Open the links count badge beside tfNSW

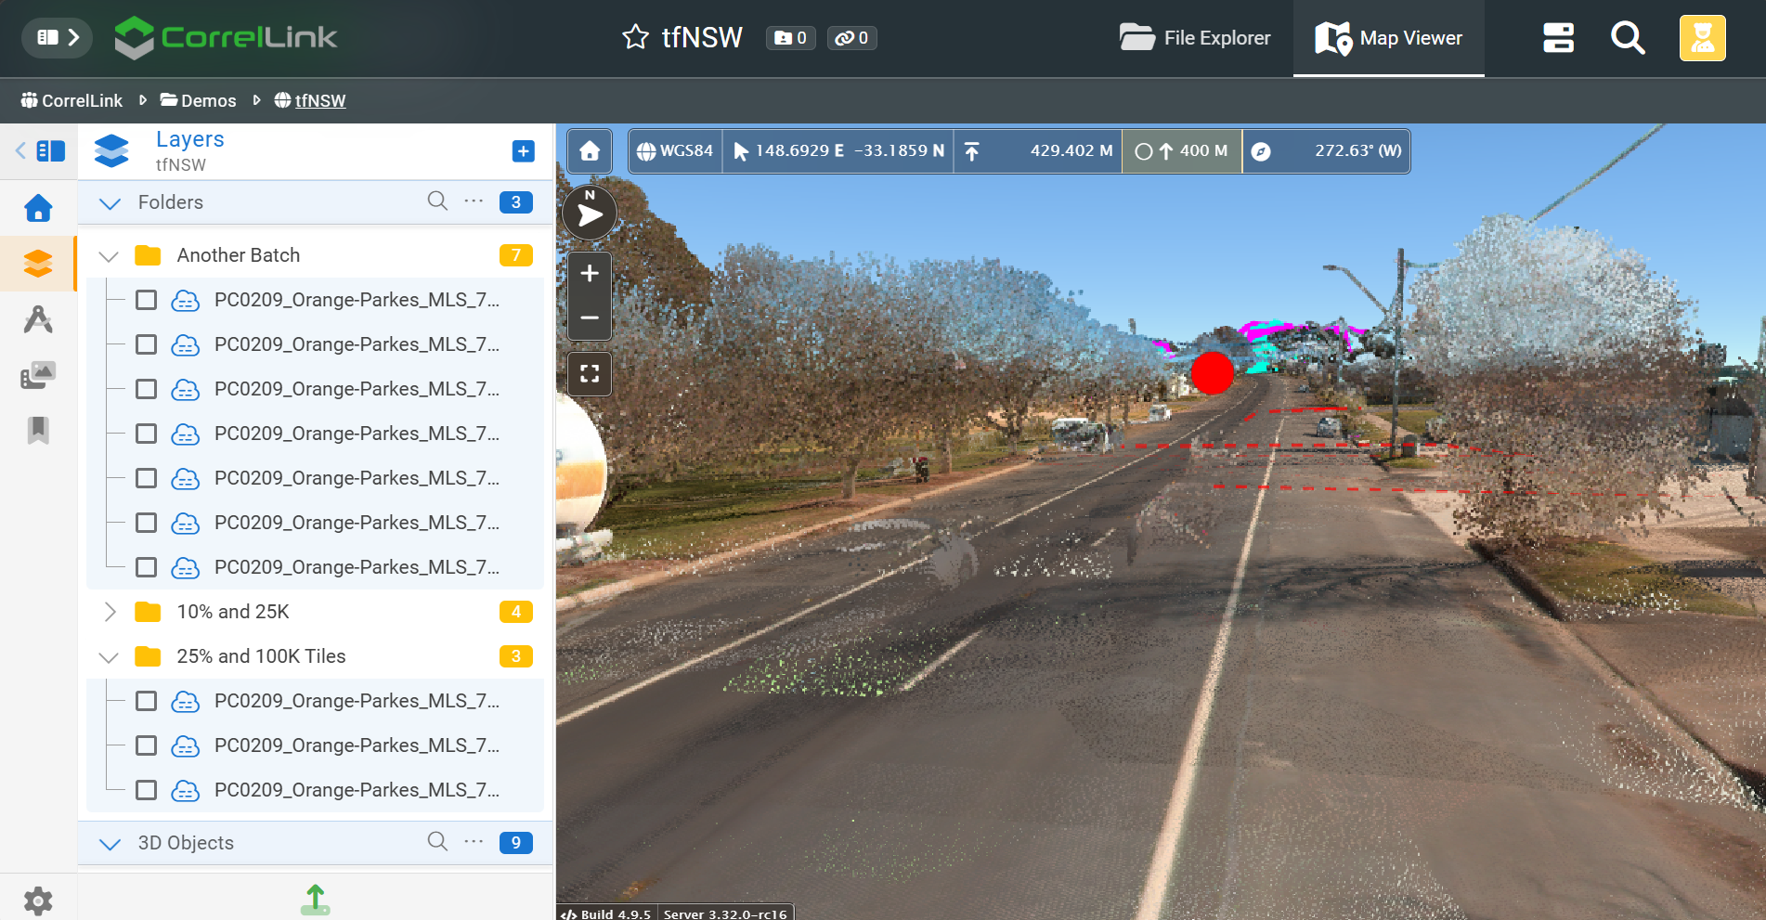click(x=851, y=38)
